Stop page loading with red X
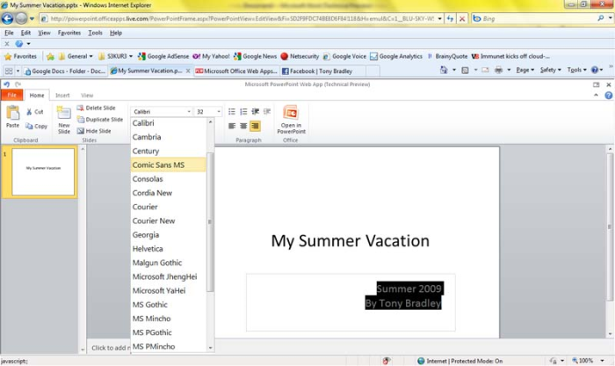This screenshot has height=366, width=615. 462,18
